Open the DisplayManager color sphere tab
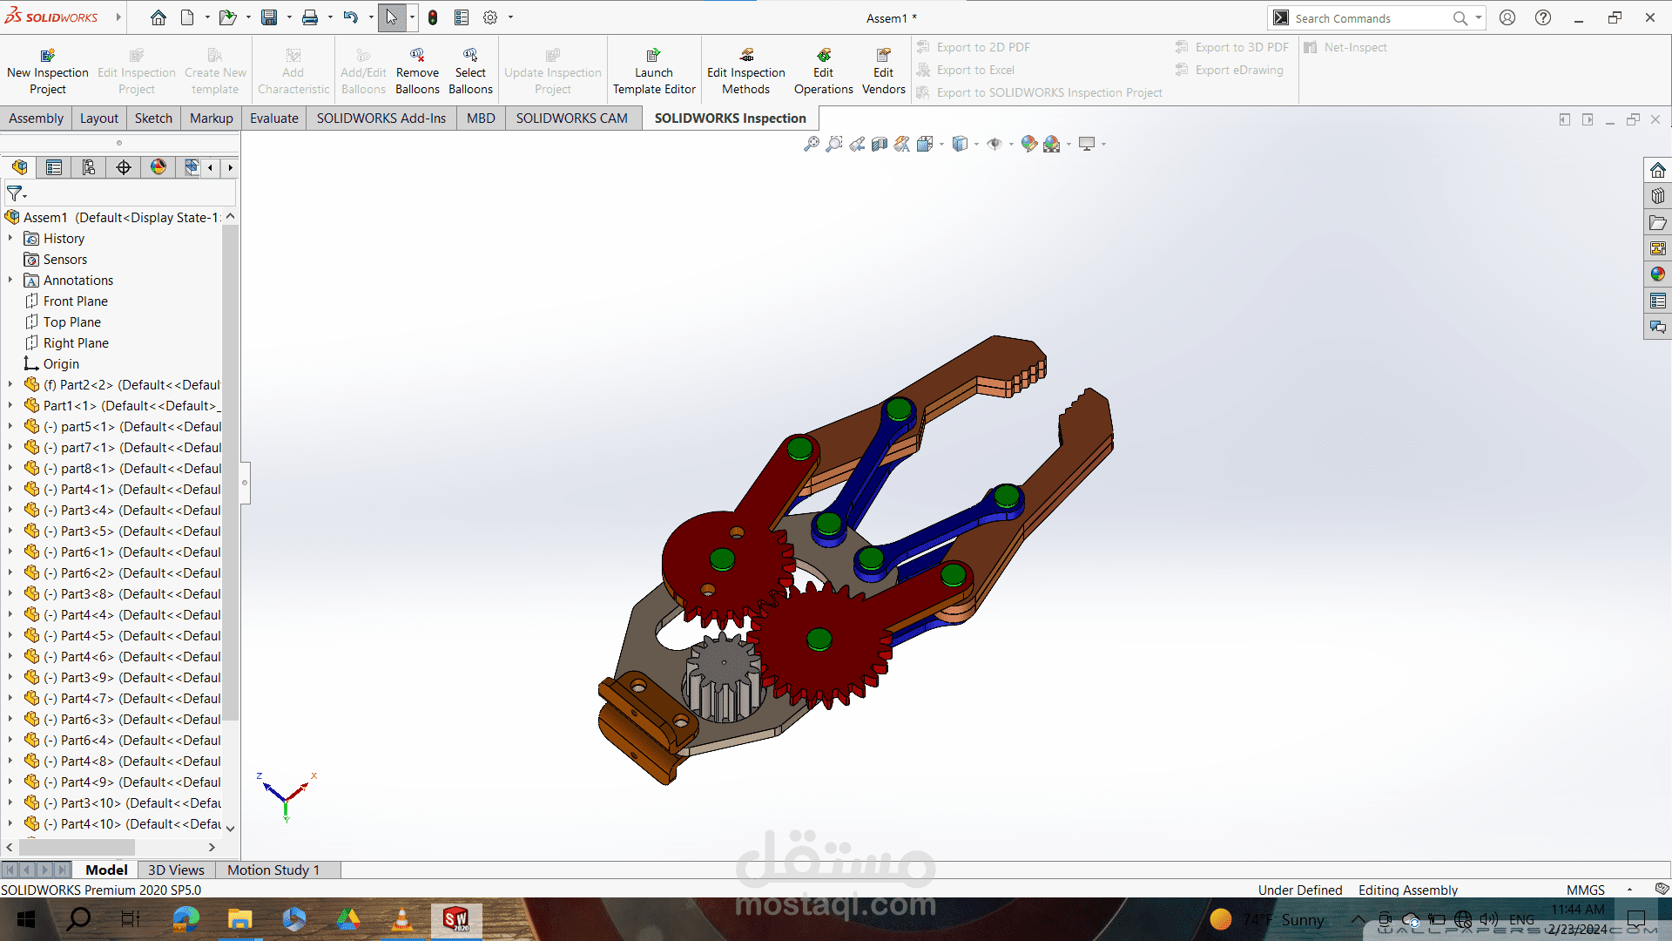Image resolution: width=1672 pixels, height=941 pixels. (x=158, y=167)
